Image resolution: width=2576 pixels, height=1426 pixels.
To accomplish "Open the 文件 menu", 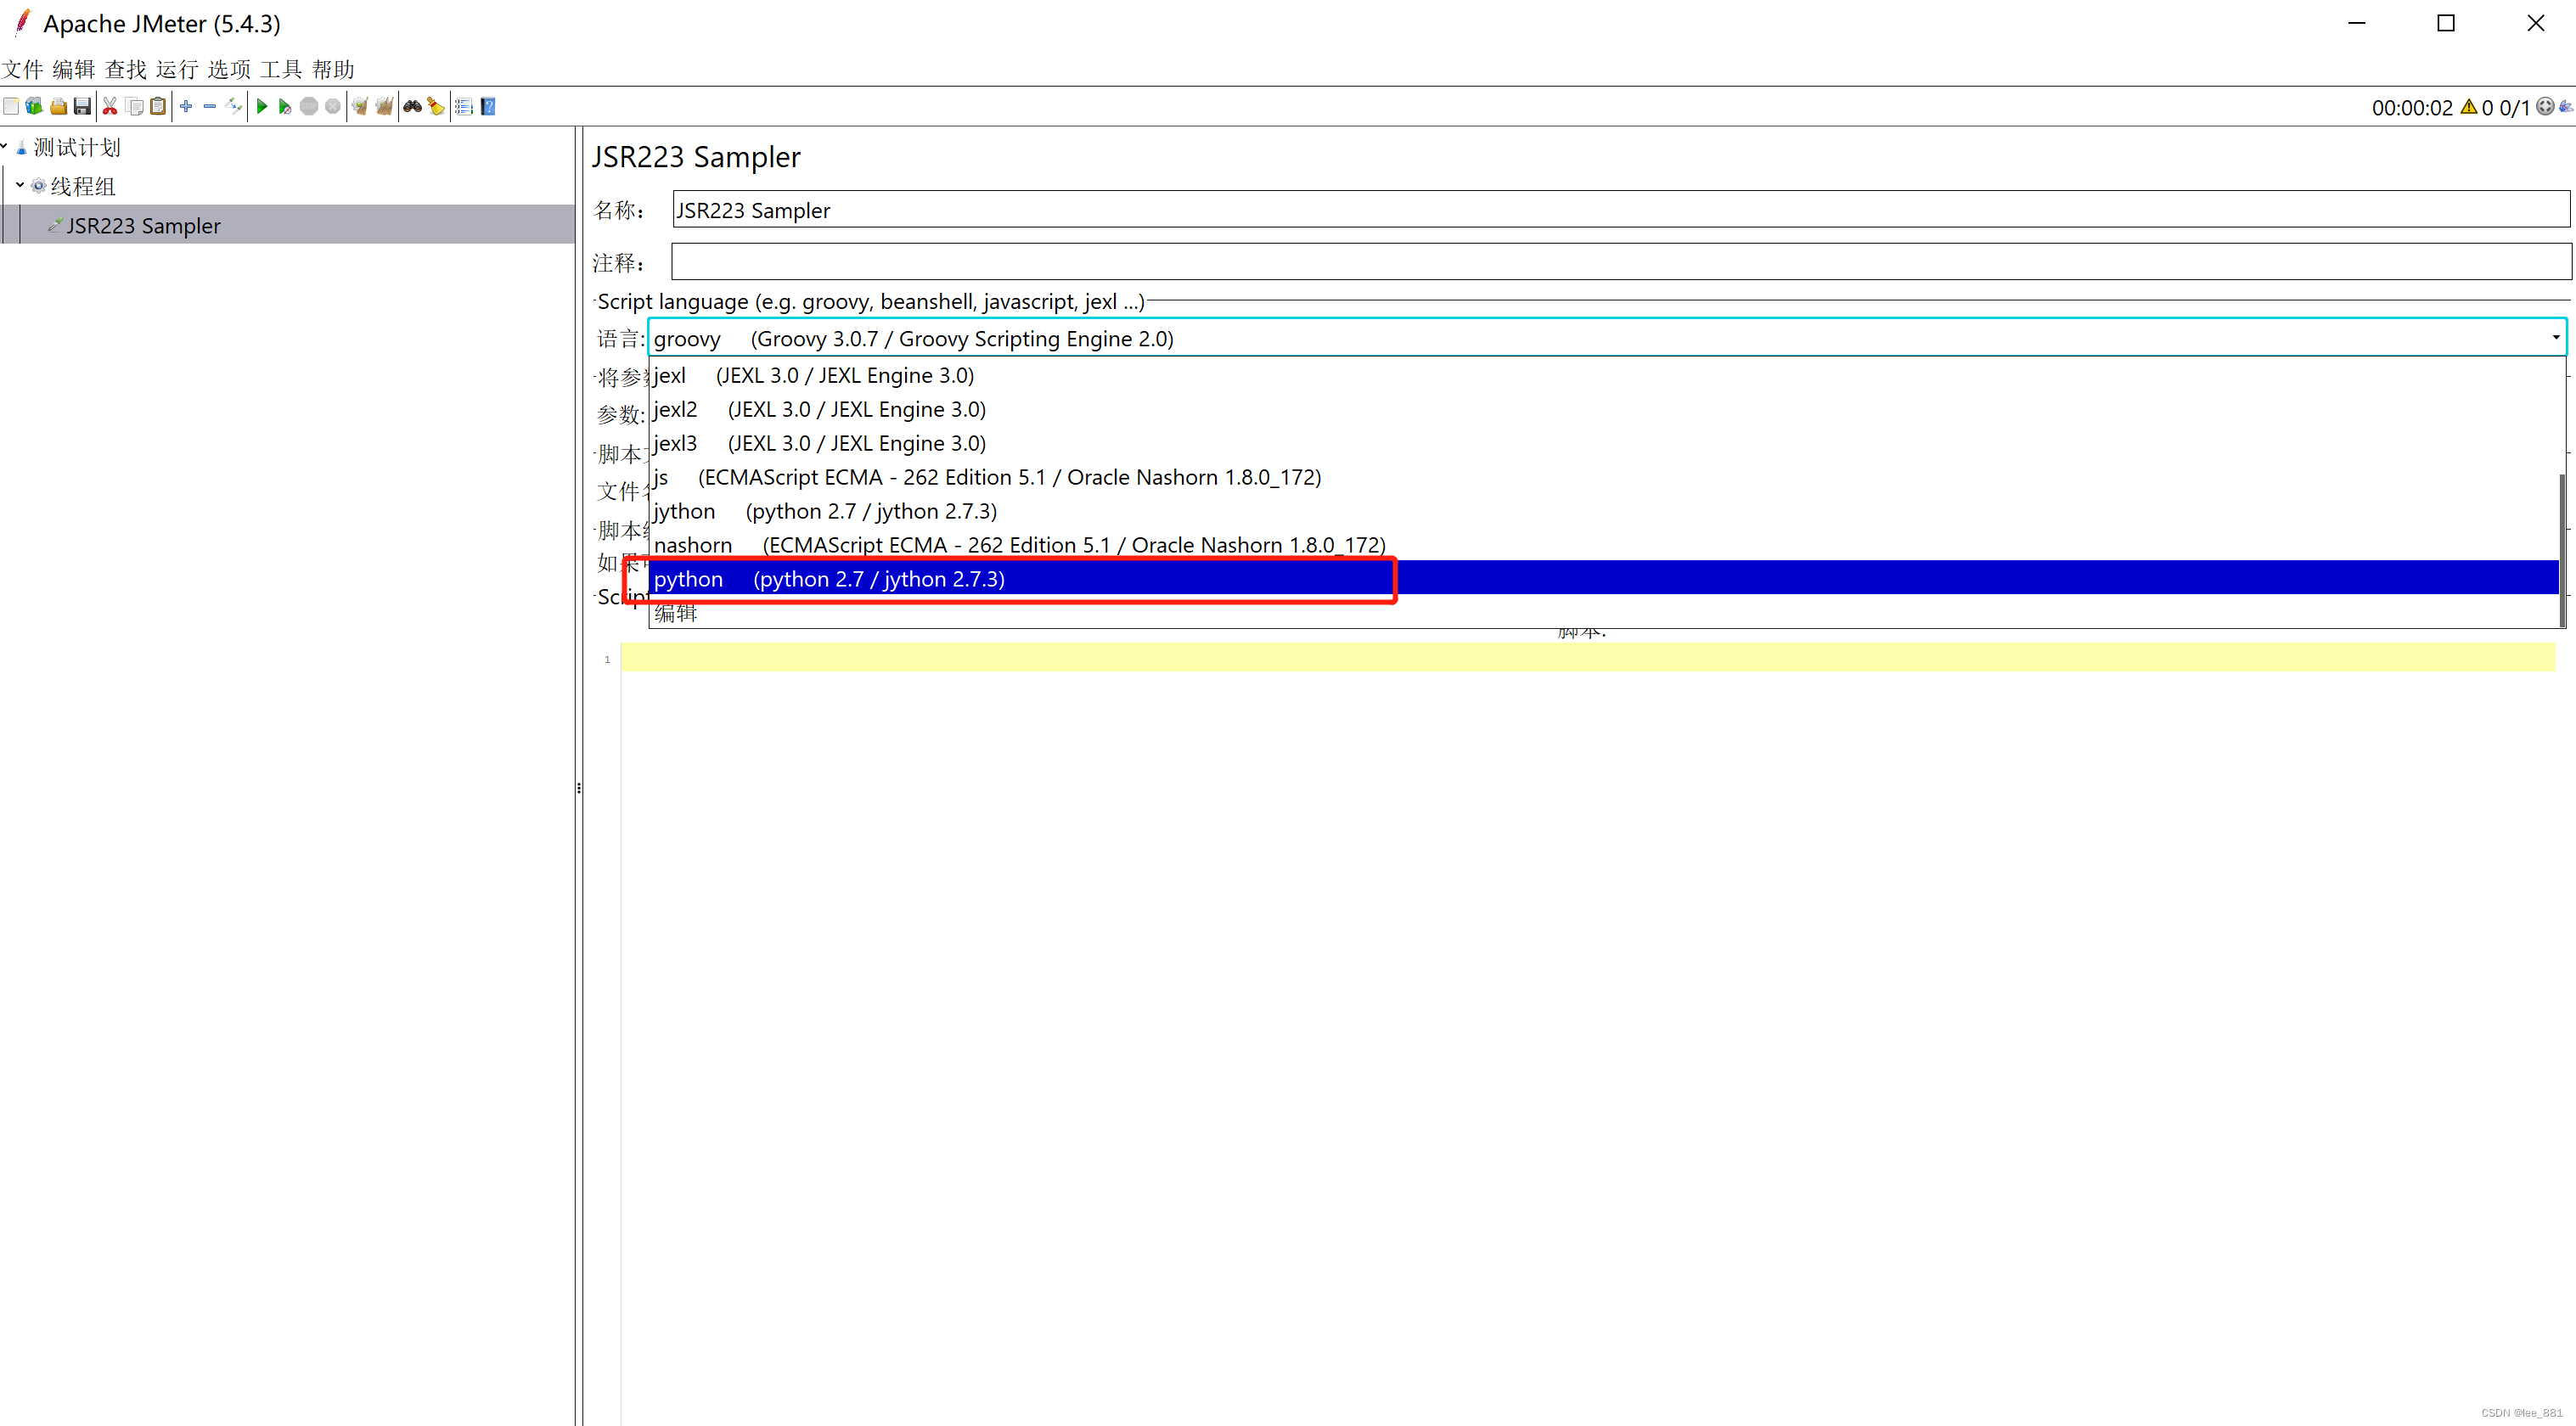I will (22, 69).
